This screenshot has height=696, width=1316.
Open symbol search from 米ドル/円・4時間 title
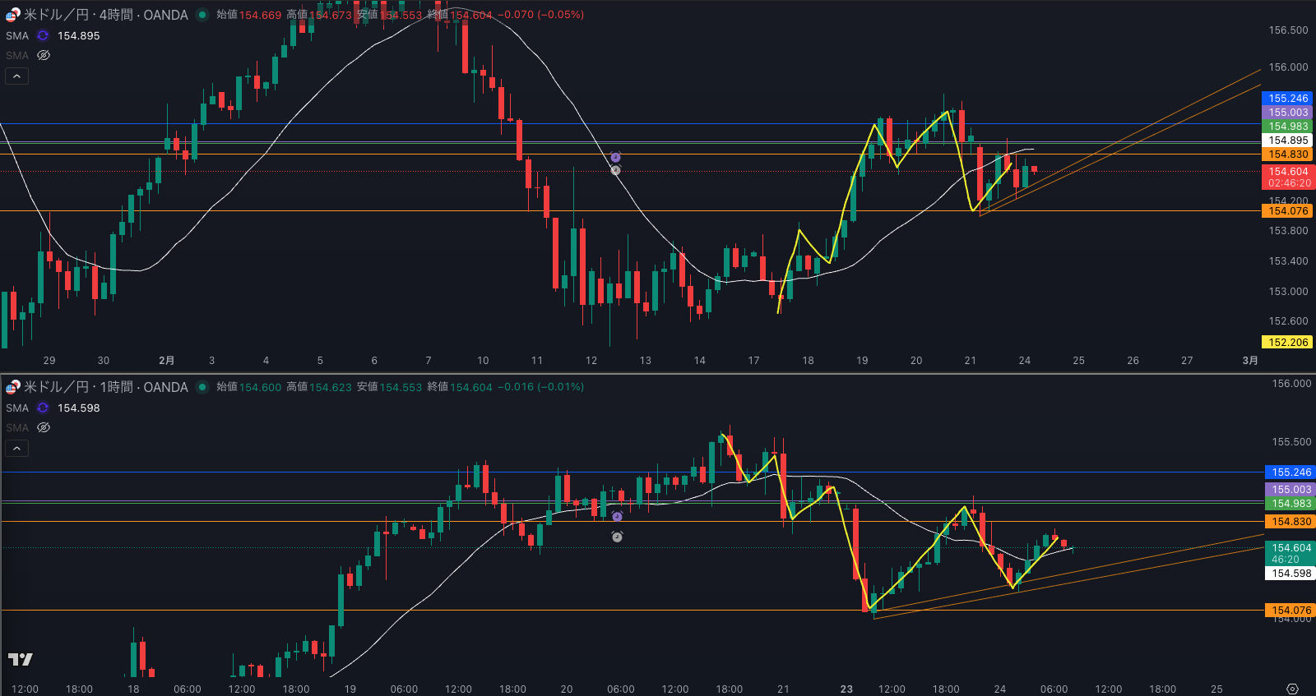tap(105, 15)
